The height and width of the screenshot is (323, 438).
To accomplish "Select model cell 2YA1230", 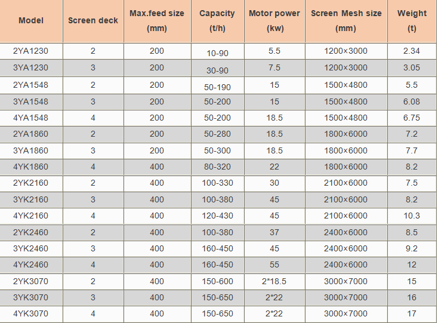I will point(30,51).
